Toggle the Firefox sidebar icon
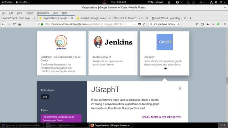 pos(202,24)
